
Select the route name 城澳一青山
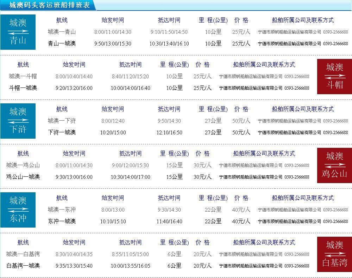click(x=62, y=32)
